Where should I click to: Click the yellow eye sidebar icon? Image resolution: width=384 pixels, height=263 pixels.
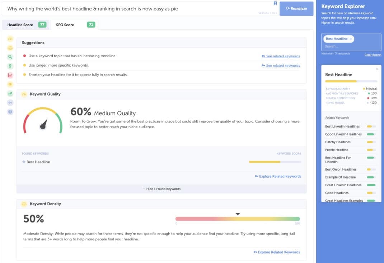click(10, 84)
